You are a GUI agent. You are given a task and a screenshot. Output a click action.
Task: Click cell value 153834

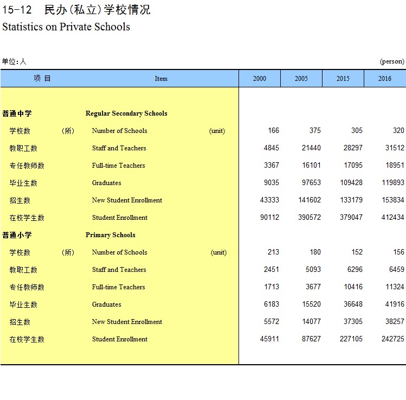coord(393,200)
